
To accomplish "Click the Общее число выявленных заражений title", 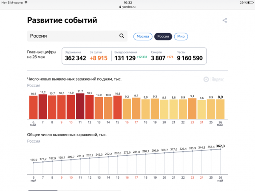I will tap(67, 135).
